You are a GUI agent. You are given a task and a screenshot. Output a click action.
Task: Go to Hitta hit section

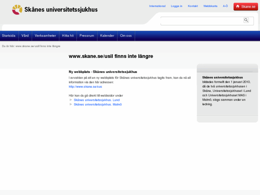pos(68,36)
